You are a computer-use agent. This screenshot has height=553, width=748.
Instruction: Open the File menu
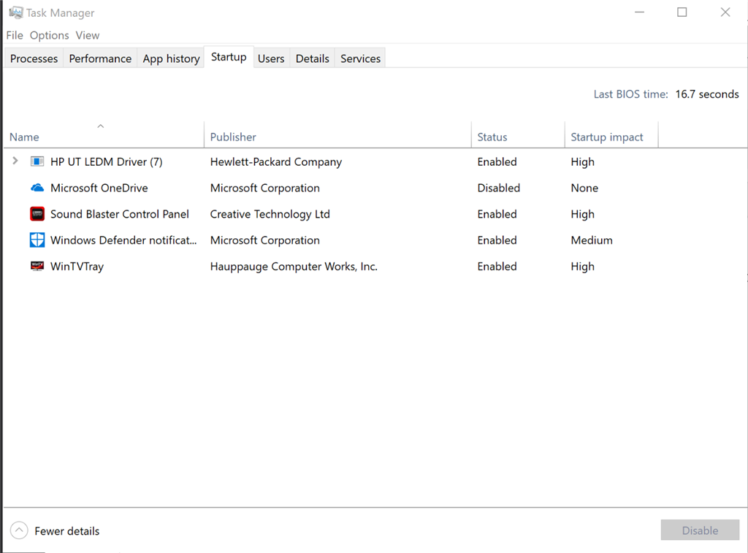(15, 35)
